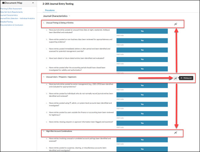Jump to Journal Characteristics in document map
This screenshot has width=200, height=152.
(x=9, y=15)
